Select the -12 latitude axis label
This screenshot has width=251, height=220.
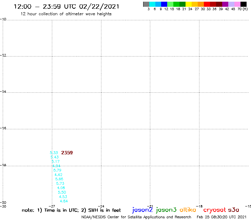3,55
